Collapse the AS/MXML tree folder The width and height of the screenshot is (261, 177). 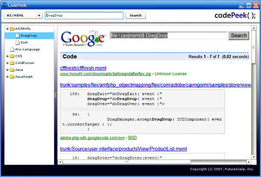coord(8,29)
